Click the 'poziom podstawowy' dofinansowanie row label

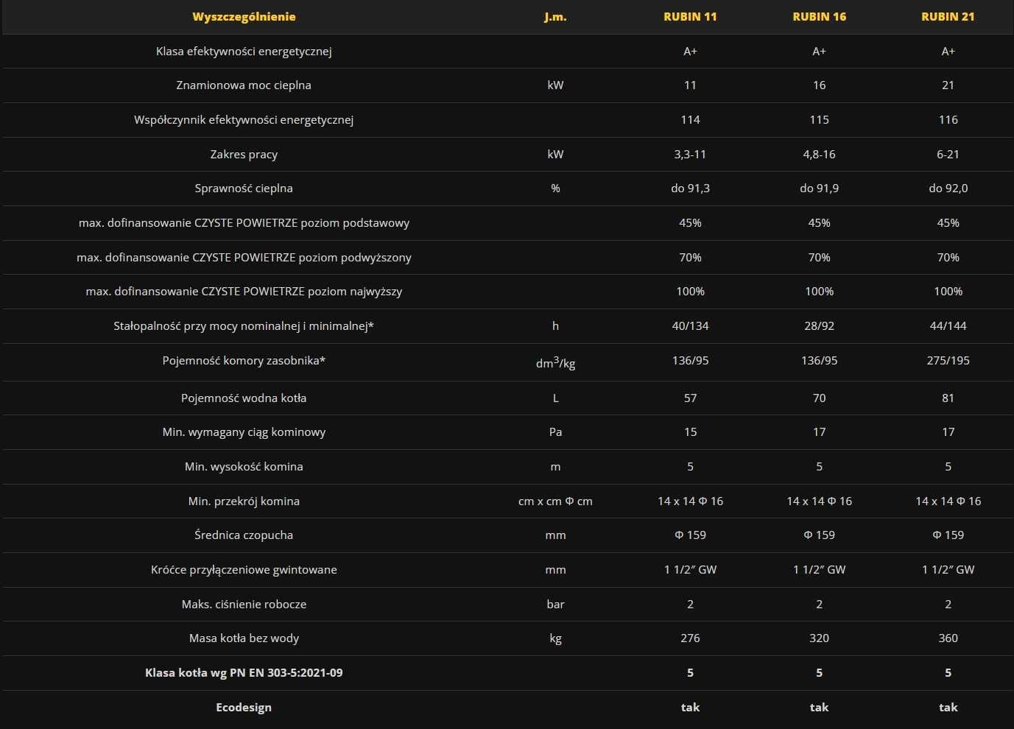pos(244,223)
